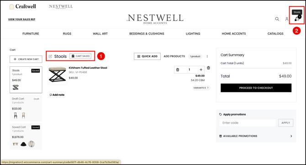Click the Available Promotions gift icon
Screen dimensions: 306x165
click(221, 136)
